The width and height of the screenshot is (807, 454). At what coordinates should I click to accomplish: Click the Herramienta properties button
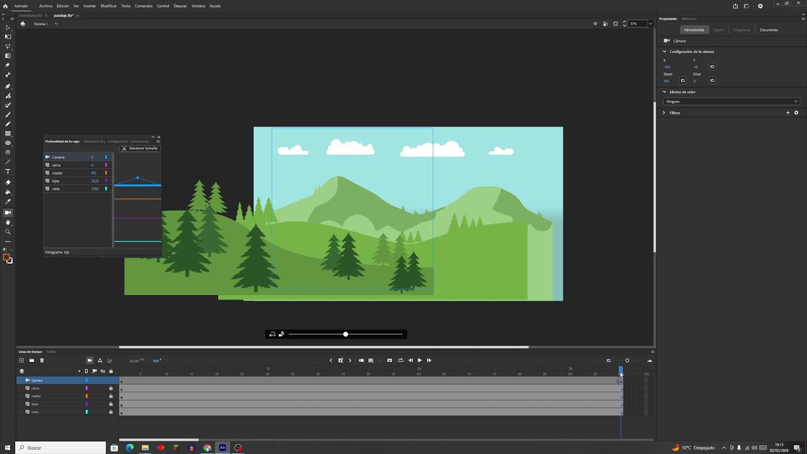point(694,30)
